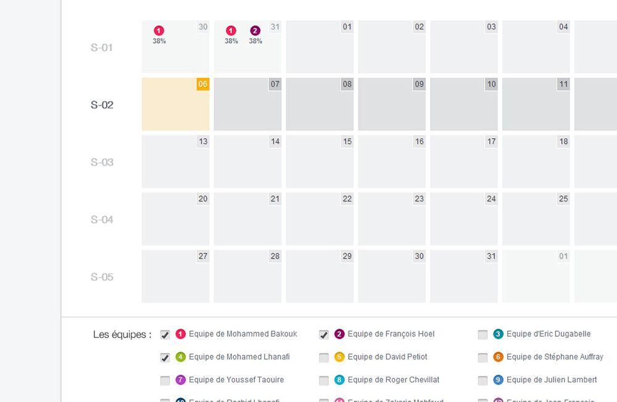Click the cyan number 8 team badge in legend
Viewport: 617px width, 402px height.
(x=339, y=380)
